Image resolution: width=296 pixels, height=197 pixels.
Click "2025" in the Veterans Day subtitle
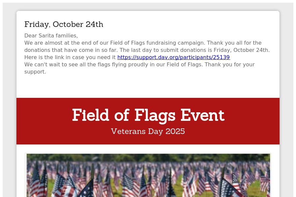[175, 131]
